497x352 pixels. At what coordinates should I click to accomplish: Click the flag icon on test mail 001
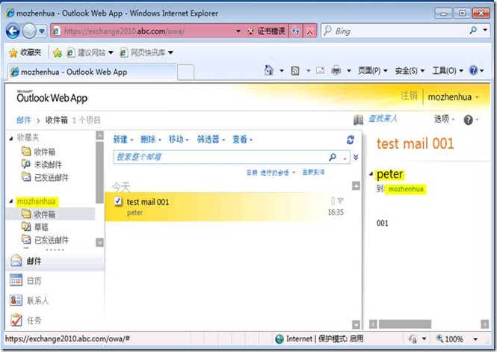pyautogui.click(x=340, y=200)
